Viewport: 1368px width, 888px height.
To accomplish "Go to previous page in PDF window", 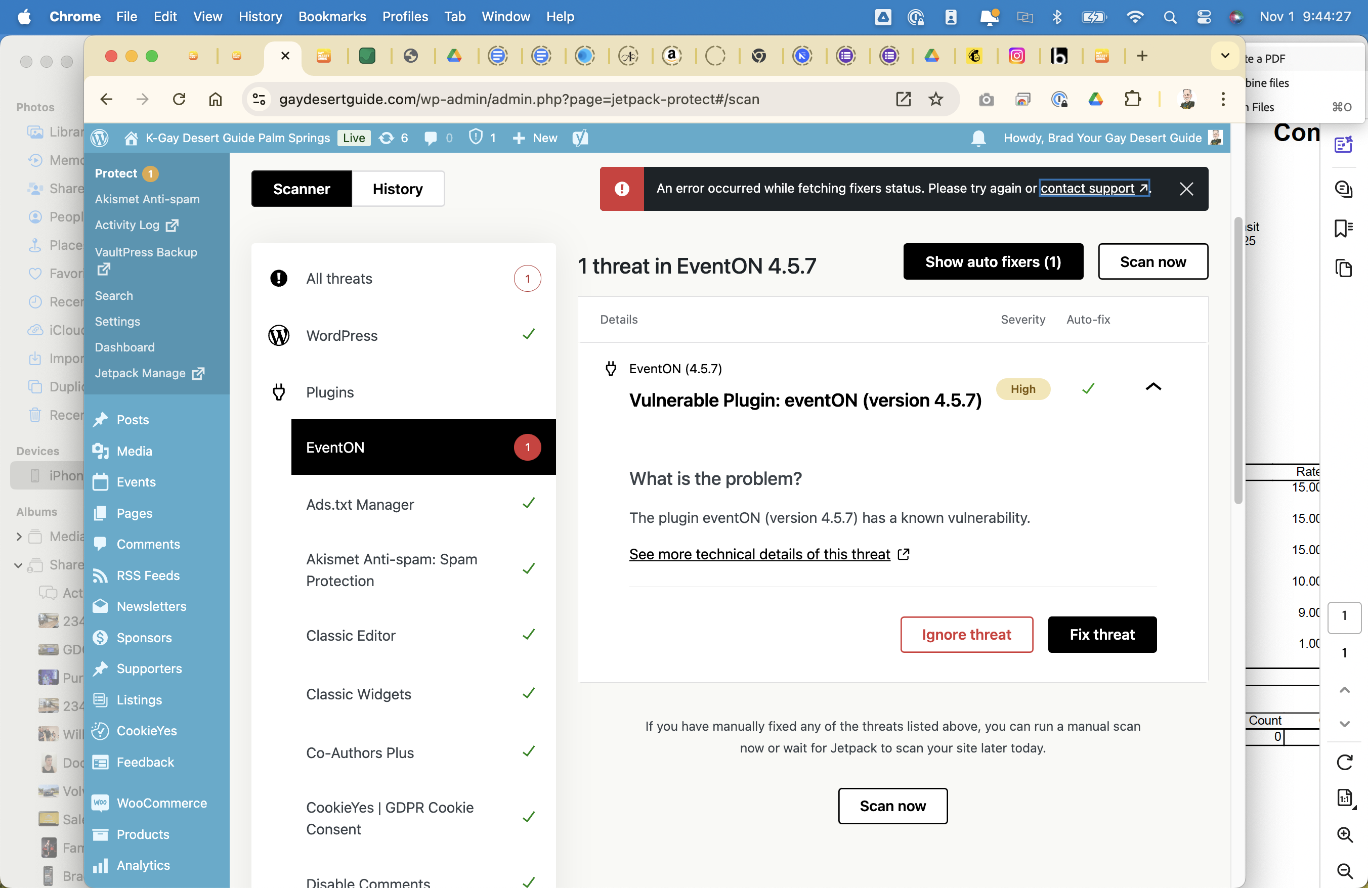I will pos(1344,690).
